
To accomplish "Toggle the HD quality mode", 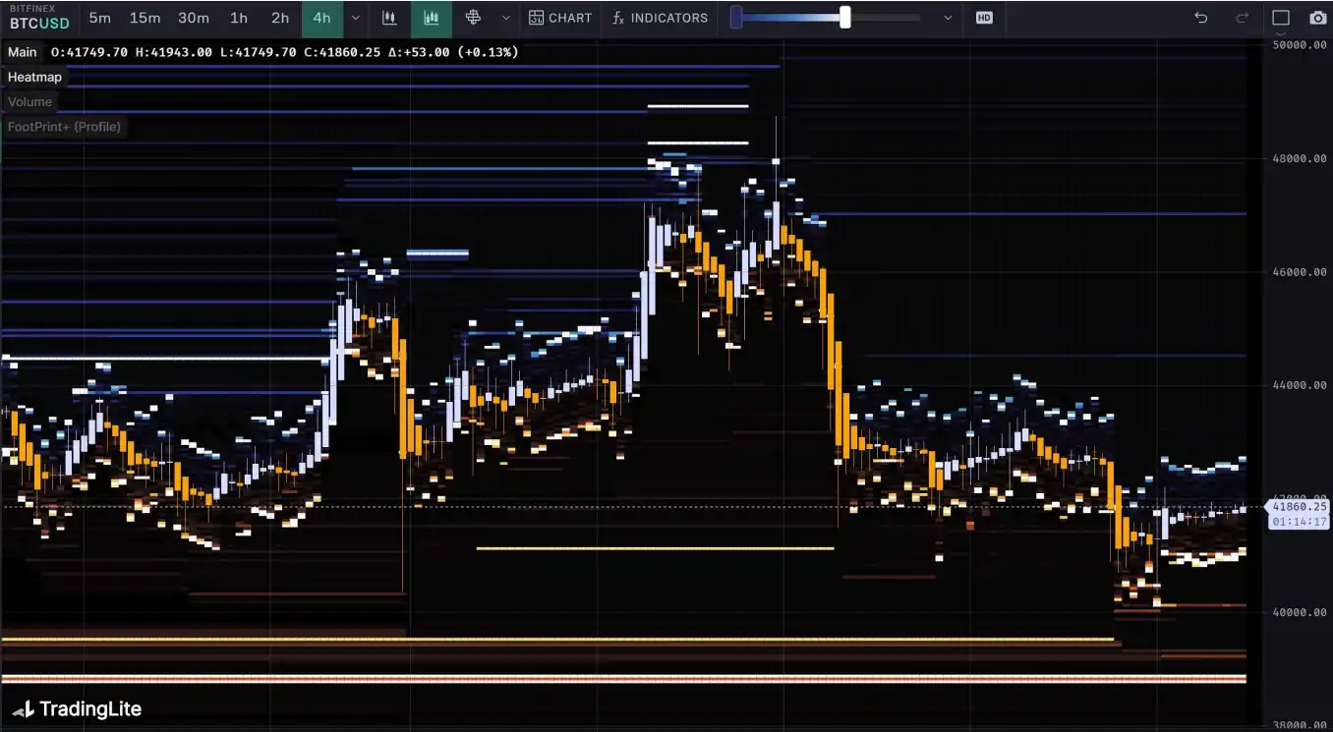I will [984, 18].
